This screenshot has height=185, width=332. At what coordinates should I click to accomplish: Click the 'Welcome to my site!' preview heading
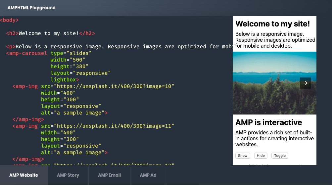coord(272,24)
